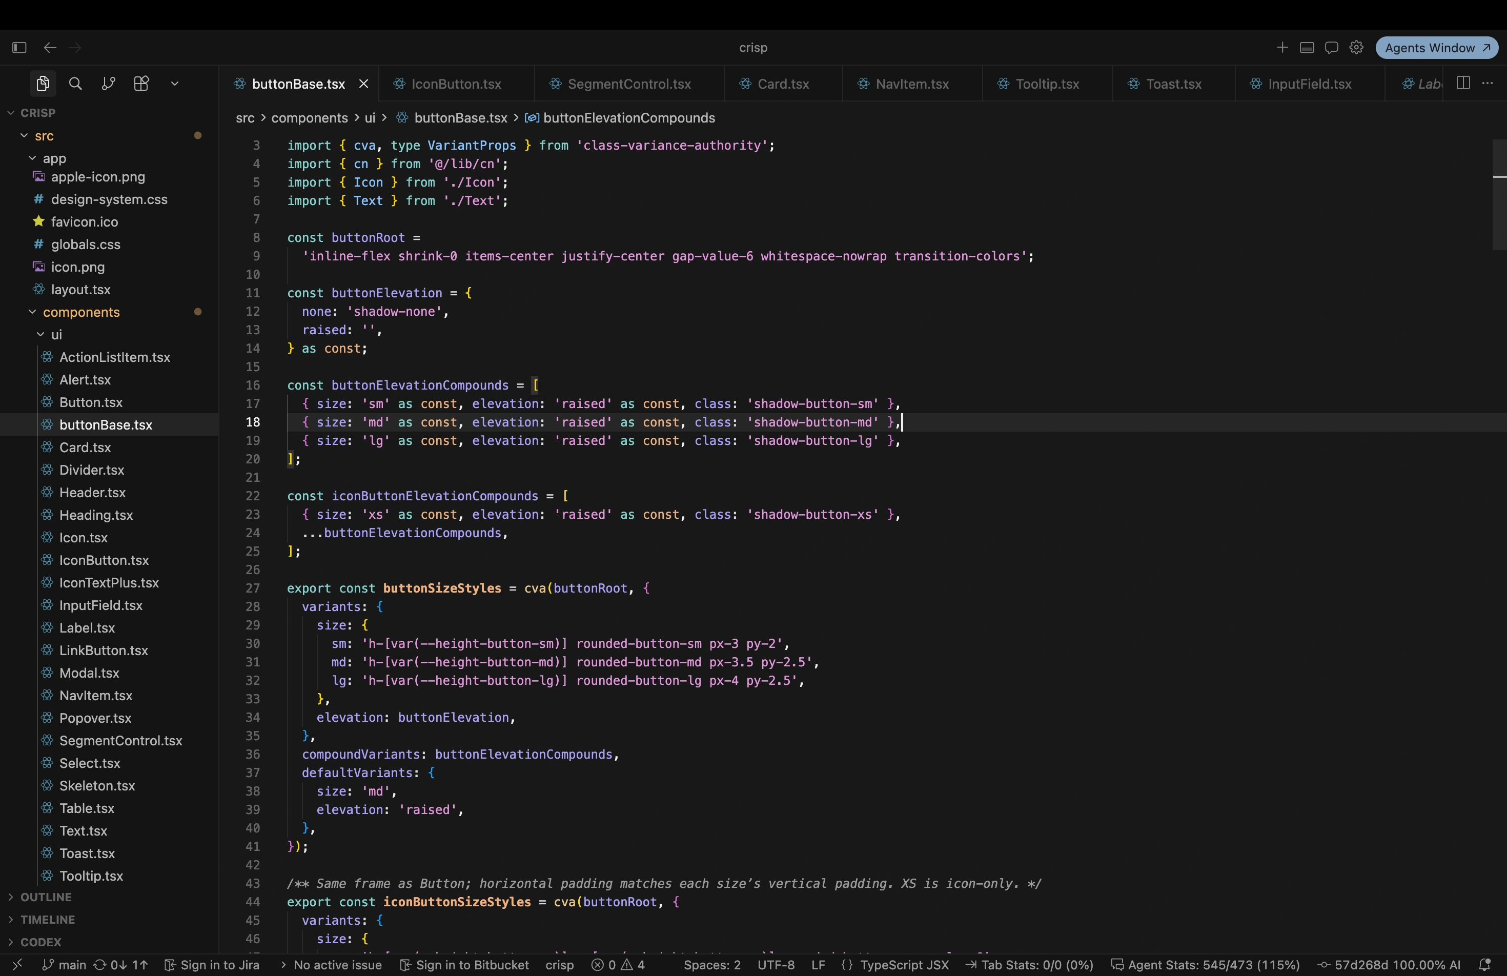Sign in to Bitbucket status item
The width and height of the screenshot is (1507, 976).
click(x=465, y=965)
